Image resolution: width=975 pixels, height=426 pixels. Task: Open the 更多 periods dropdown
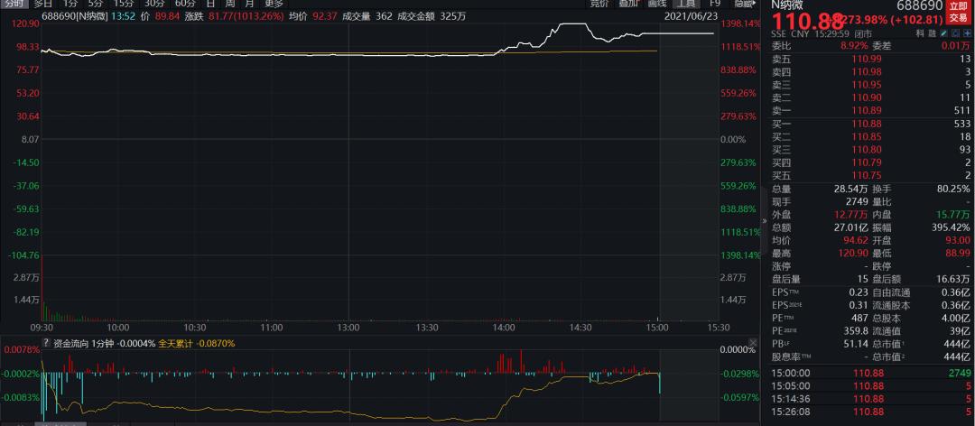tap(274, 3)
